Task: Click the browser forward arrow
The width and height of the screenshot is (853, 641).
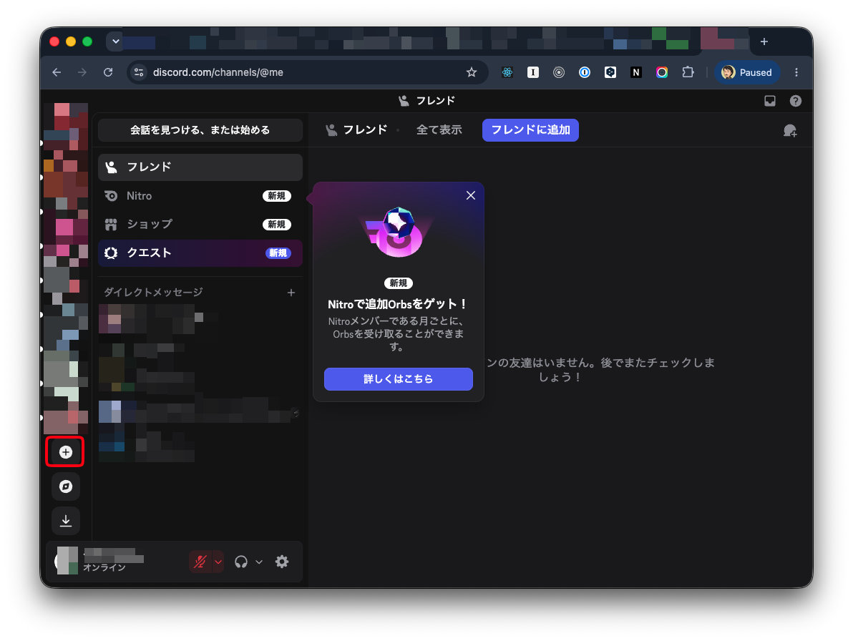Action: click(82, 72)
